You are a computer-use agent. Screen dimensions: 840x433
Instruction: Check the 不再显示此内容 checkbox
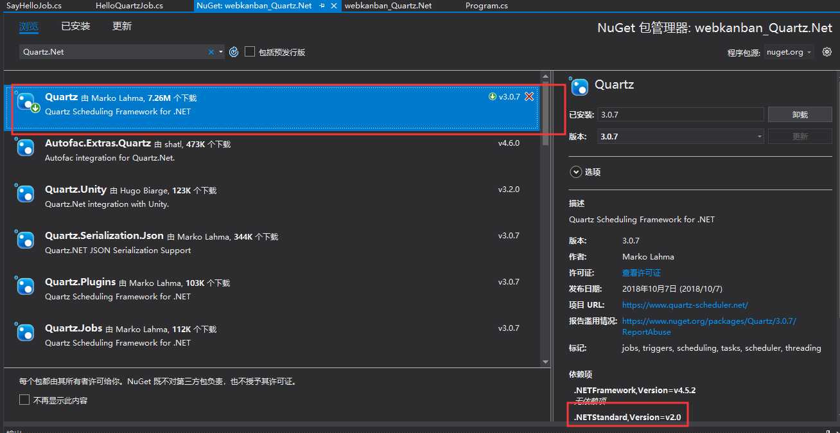[x=24, y=400]
